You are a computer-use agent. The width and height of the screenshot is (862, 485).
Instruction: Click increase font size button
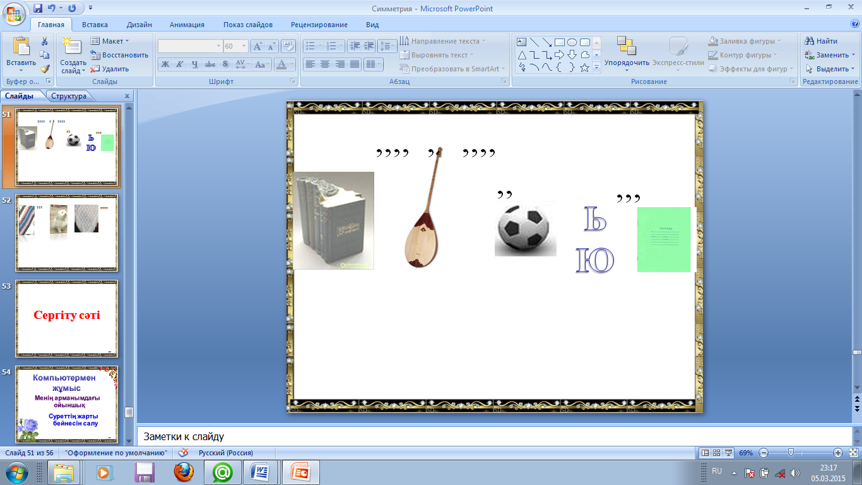tap(257, 46)
